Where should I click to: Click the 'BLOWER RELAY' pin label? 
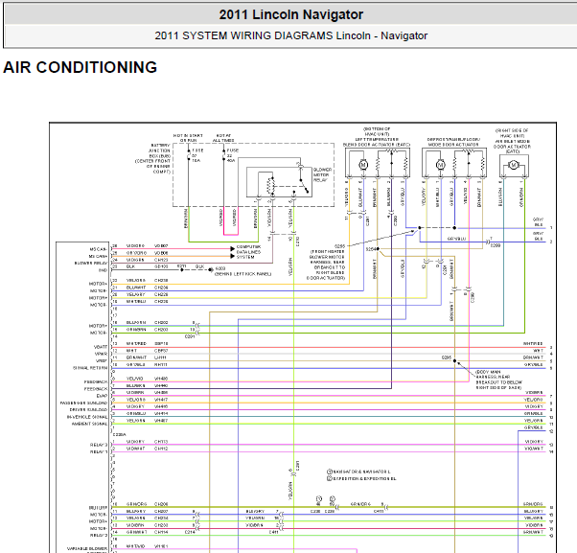pos(91,263)
